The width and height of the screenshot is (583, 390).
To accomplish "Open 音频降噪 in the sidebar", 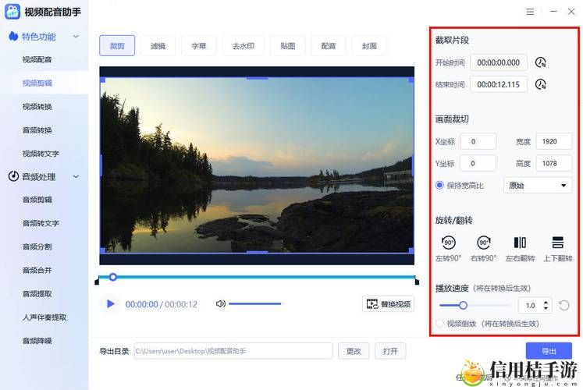I will 37,341.
